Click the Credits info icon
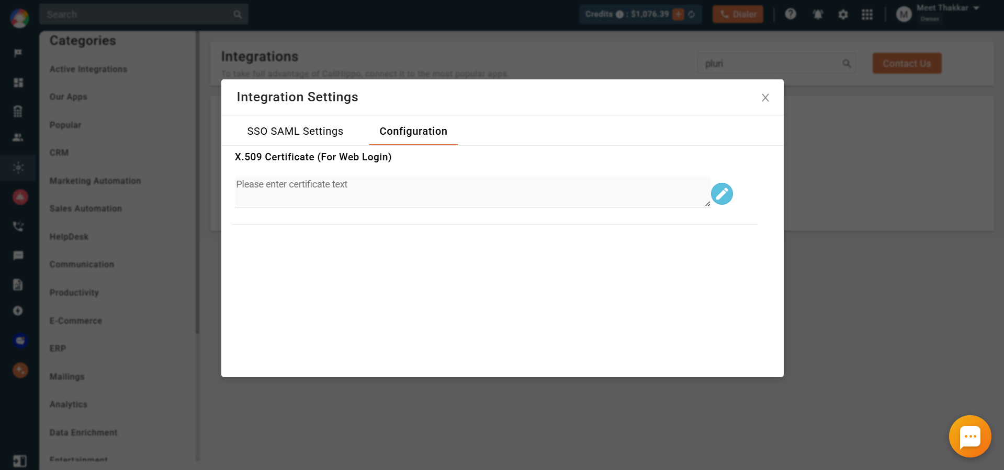 (x=619, y=14)
